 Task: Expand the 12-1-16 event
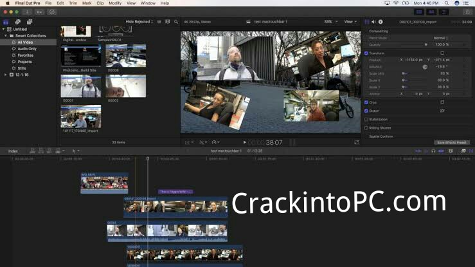pos(5,75)
